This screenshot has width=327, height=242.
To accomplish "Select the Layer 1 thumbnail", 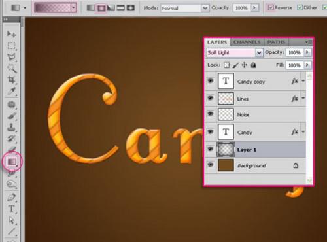I will pyautogui.click(x=226, y=150).
